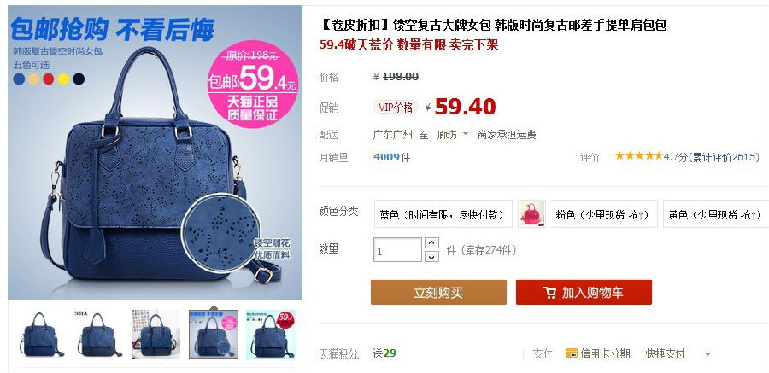This screenshot has width=769, height=373.
Task: Pick the 黄色 color option
Action: (715, 213)
